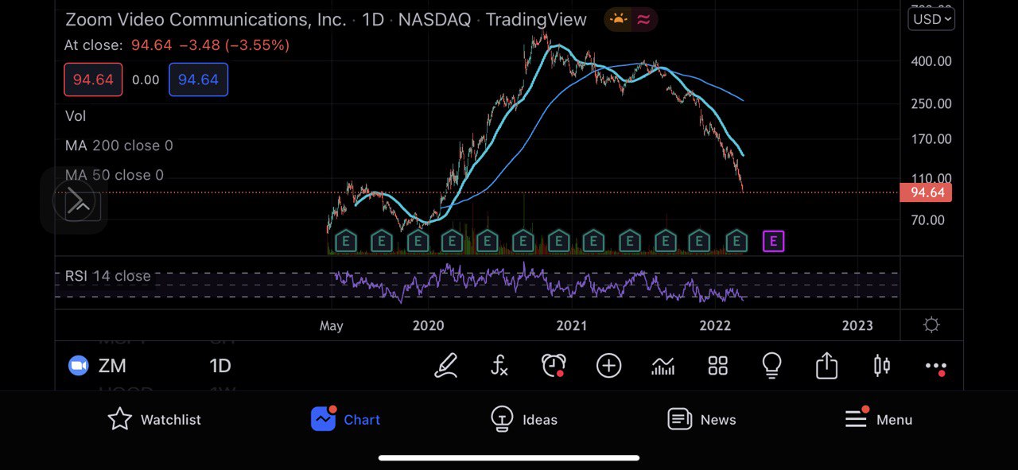
Task: Switch to the Watchlist tab
Action: 154,419
